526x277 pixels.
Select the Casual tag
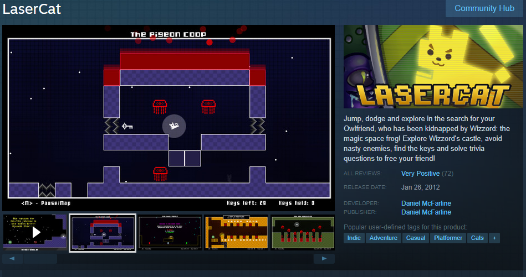[416, 238]
